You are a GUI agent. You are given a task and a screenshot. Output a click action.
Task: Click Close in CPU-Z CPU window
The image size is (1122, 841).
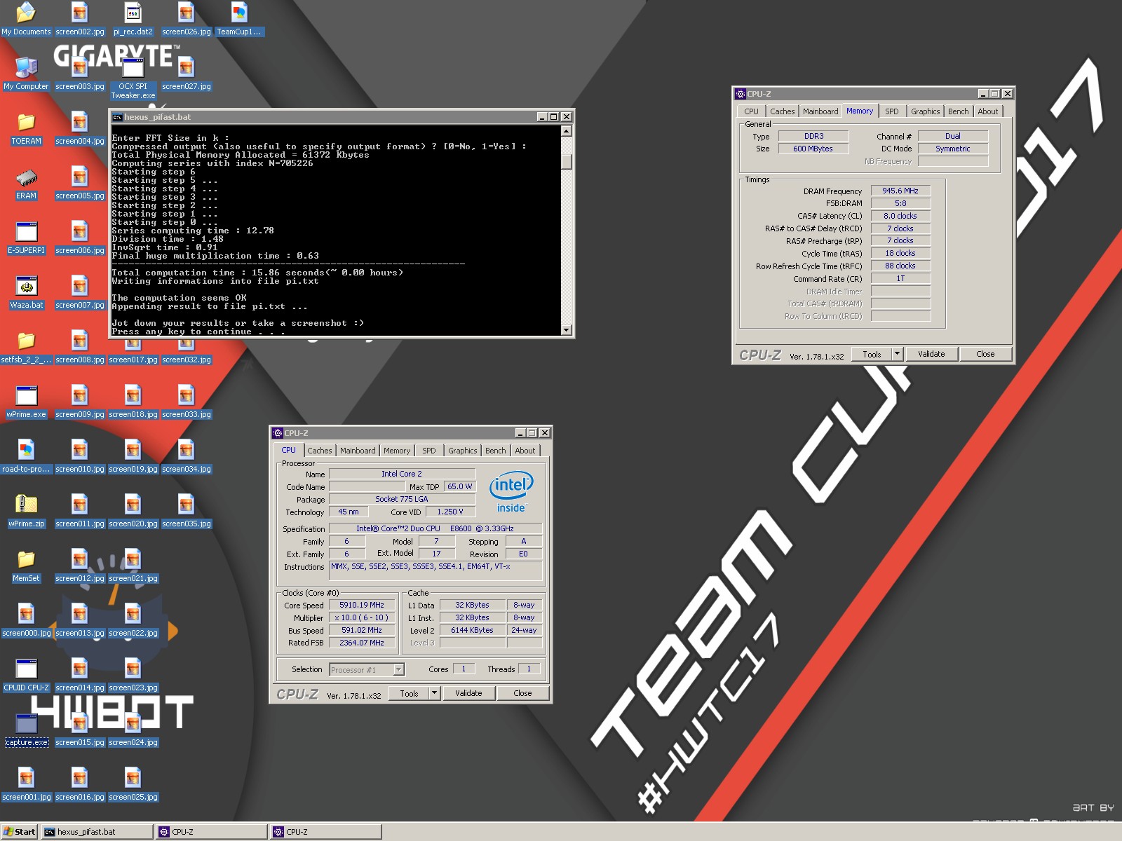(x=522, y=693)
